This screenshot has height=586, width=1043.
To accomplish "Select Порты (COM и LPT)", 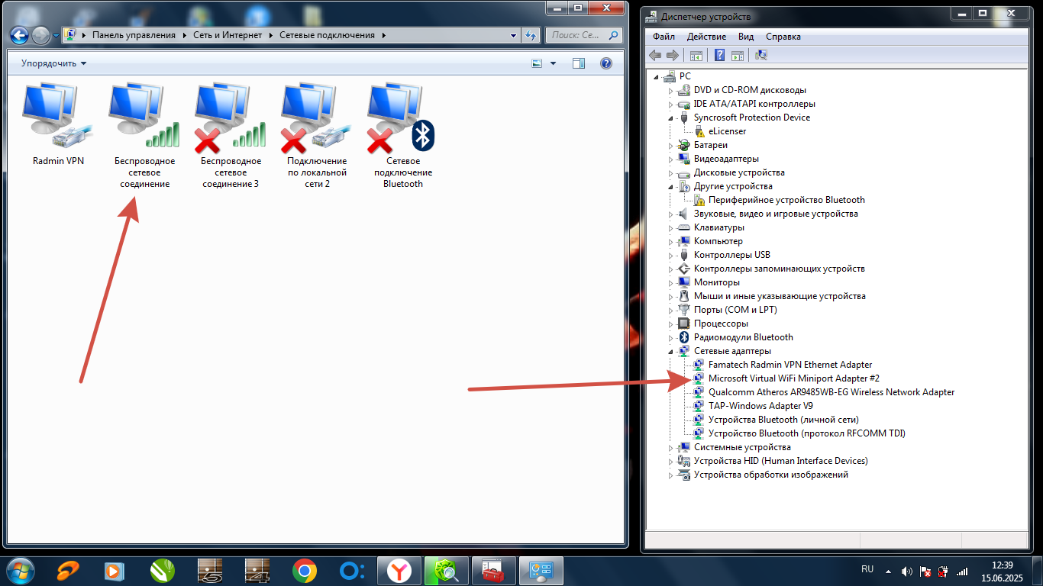I will click(735, 310).
